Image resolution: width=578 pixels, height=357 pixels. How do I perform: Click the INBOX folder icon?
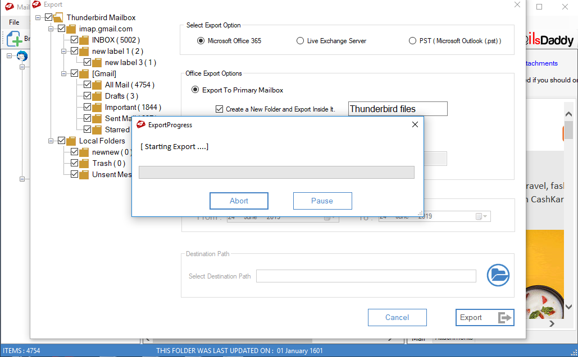click(x=84, y=40)
